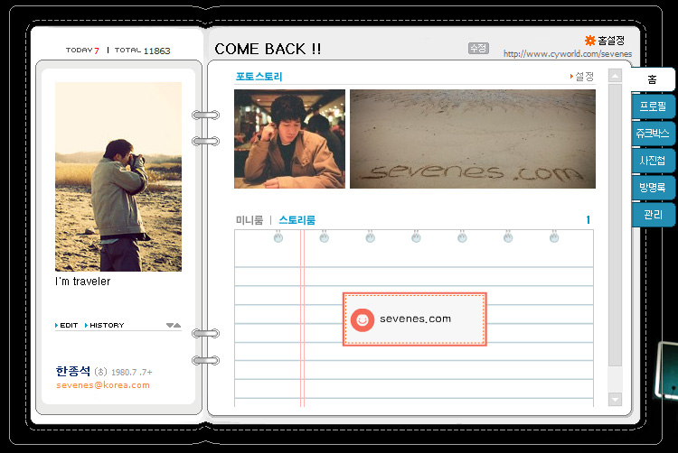Image resolution: width=678 pixels, height=453 pixels.
Task: Click the gender symbol next to 한종석
Action: tap(100, 372)
